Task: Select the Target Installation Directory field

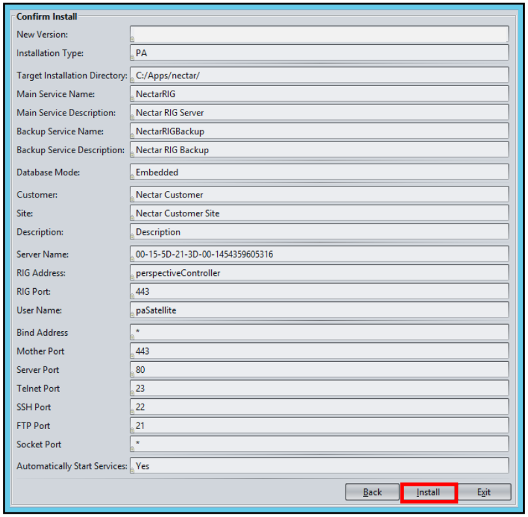Action: tap(319, 75)
